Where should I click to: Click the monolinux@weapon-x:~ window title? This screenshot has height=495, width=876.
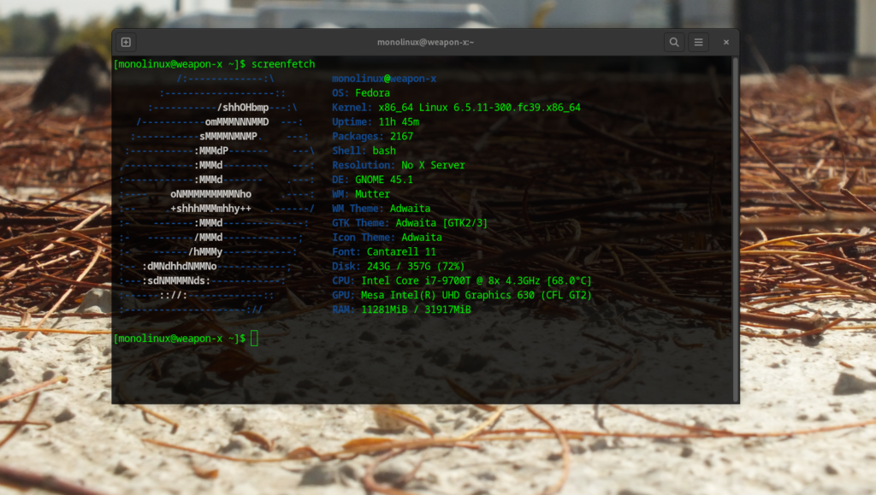click(x=425, y=42)
